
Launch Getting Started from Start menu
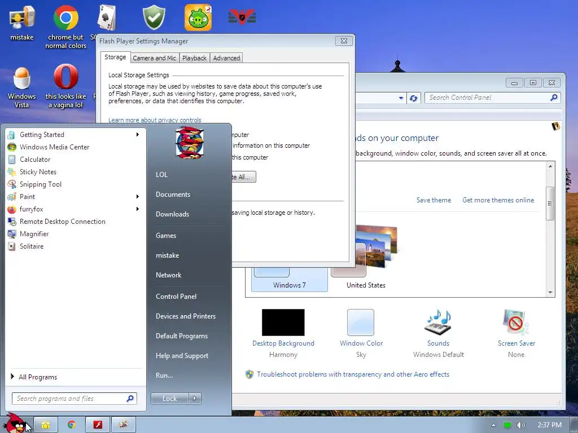click(x=74, y=134)
